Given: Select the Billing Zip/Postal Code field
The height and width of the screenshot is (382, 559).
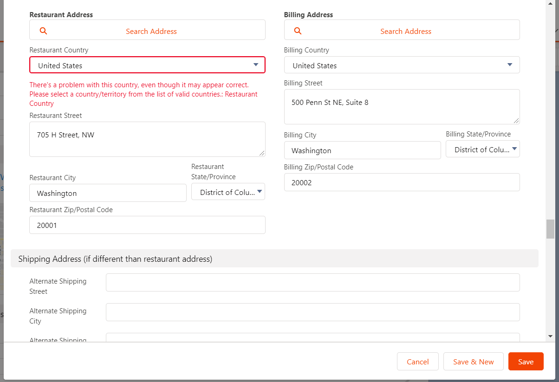Looking at the screenshot, I should tap(402, 182).
